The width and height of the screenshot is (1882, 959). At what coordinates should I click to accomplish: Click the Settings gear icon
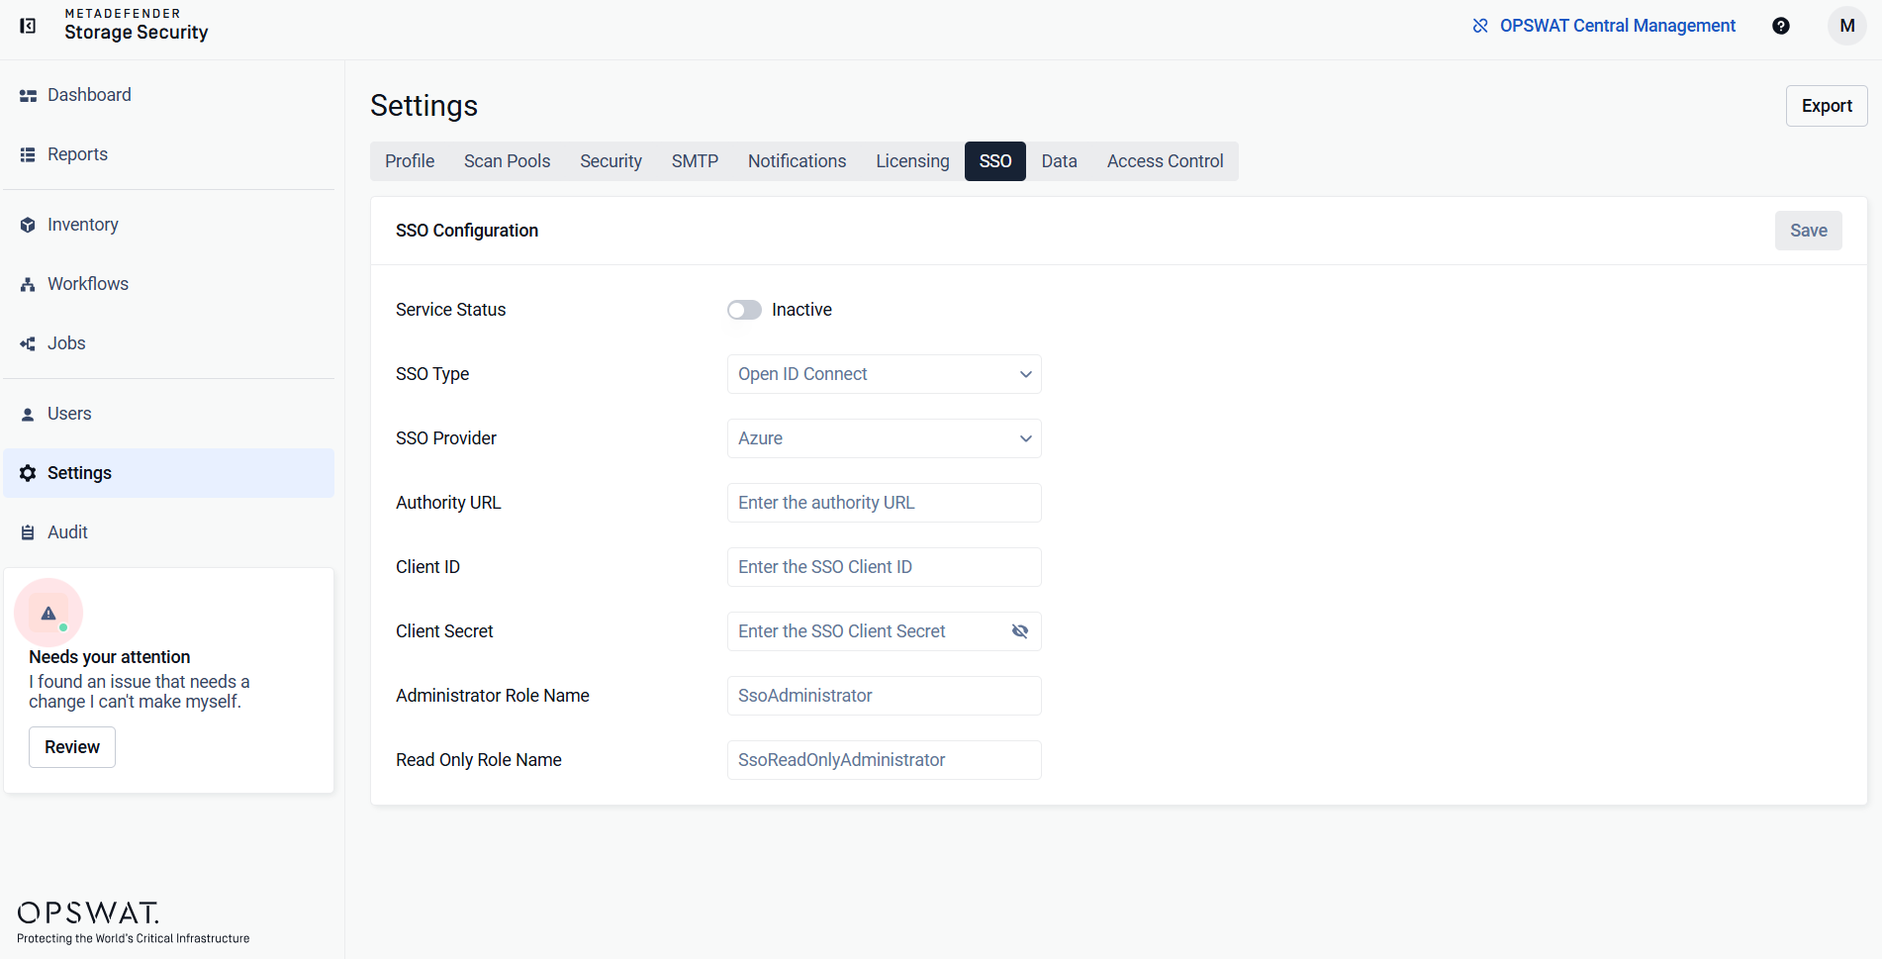28,473
